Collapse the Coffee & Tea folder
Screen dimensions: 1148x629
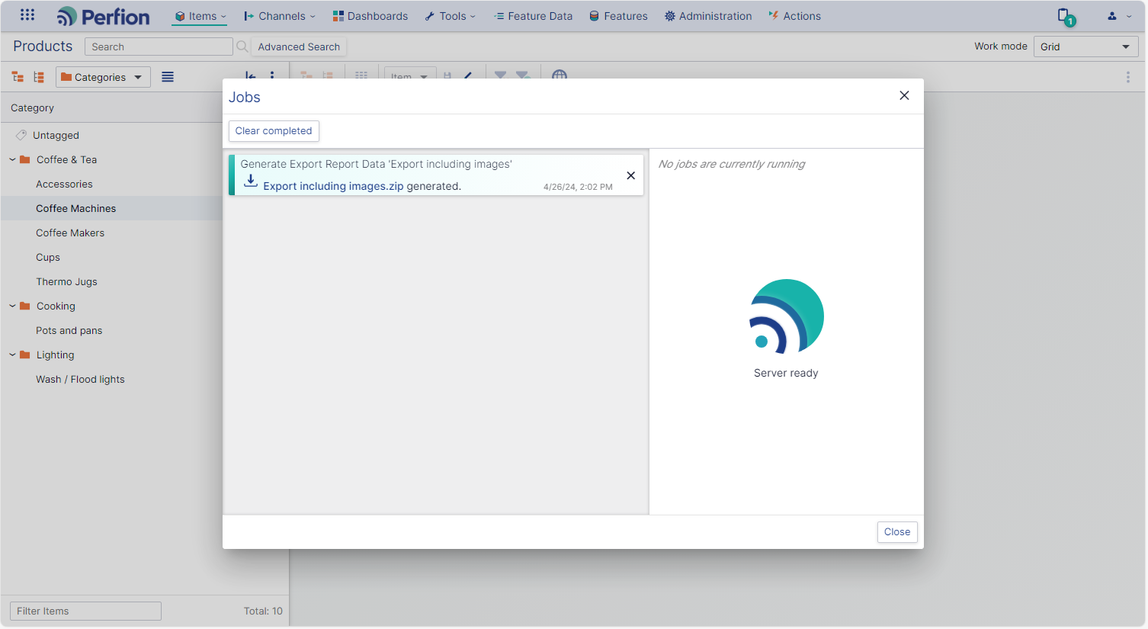(12, 159)
